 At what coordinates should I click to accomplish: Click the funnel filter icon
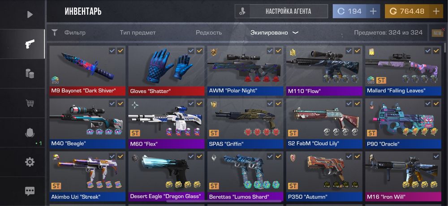click(x=55, y=33)
